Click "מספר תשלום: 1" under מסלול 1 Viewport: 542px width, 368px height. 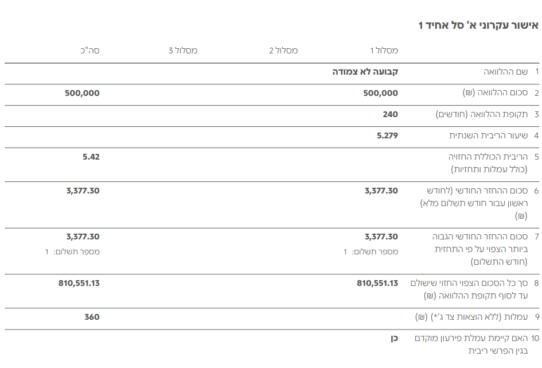371,251
